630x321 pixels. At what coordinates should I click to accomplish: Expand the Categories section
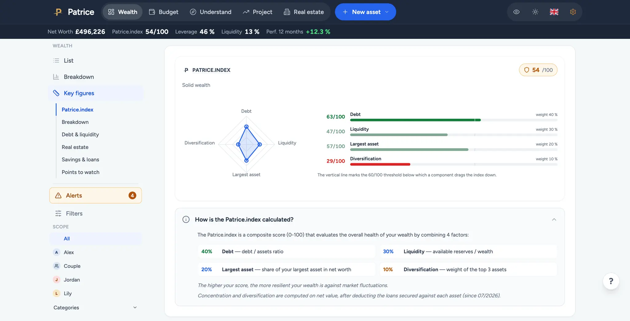[x=95, y=307]
